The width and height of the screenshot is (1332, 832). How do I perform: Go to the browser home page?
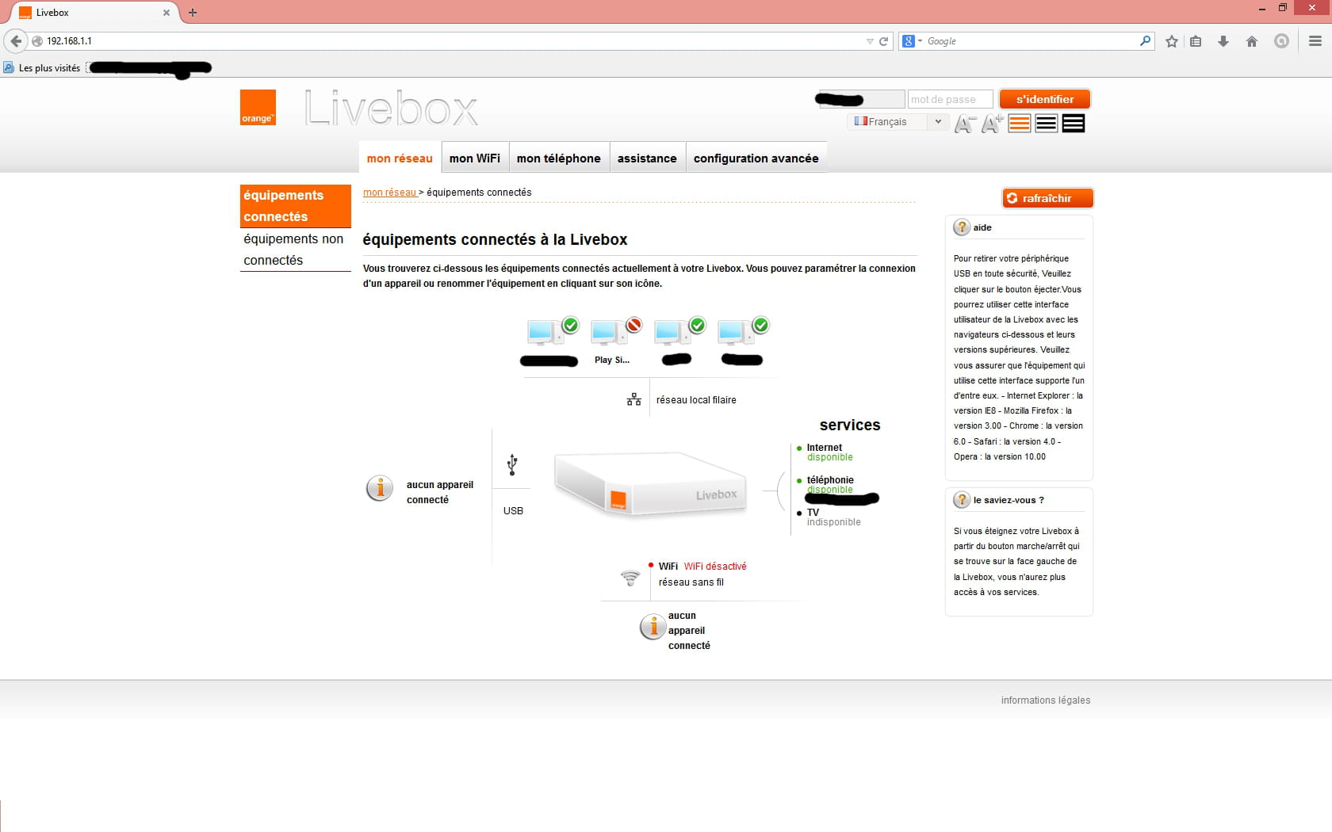pyautogui.click(x=1252, y=41)
